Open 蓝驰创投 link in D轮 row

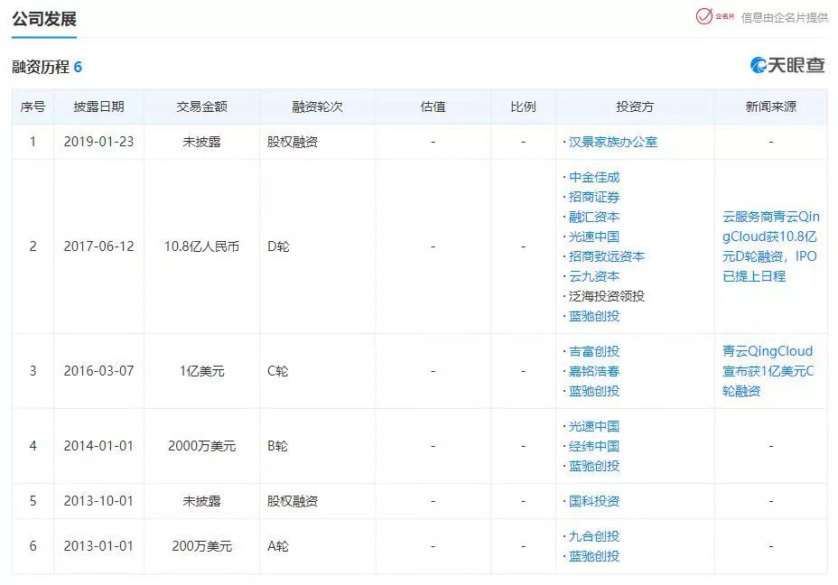tap(594, 316)
